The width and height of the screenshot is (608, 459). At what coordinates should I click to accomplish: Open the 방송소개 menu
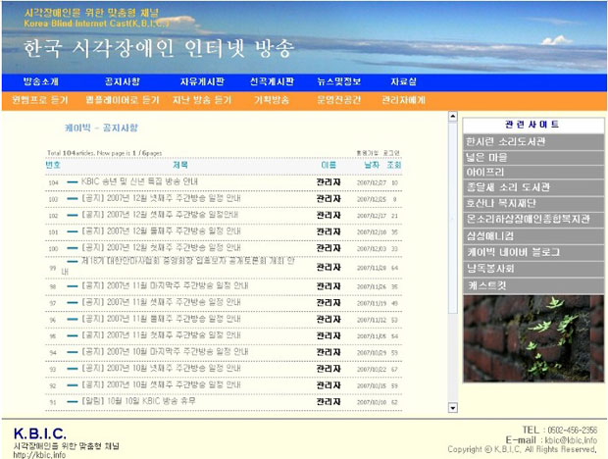(x=40, y=81)
